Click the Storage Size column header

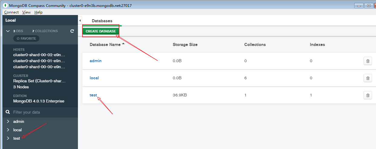coord(185,44)
